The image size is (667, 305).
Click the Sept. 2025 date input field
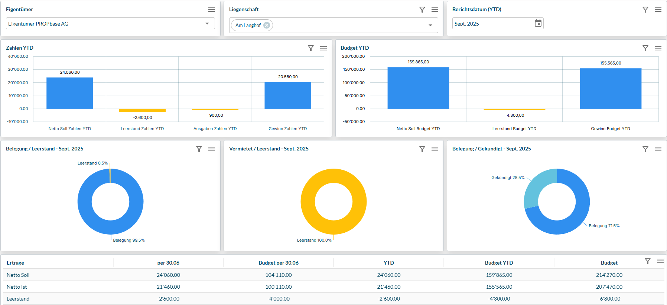492,24
